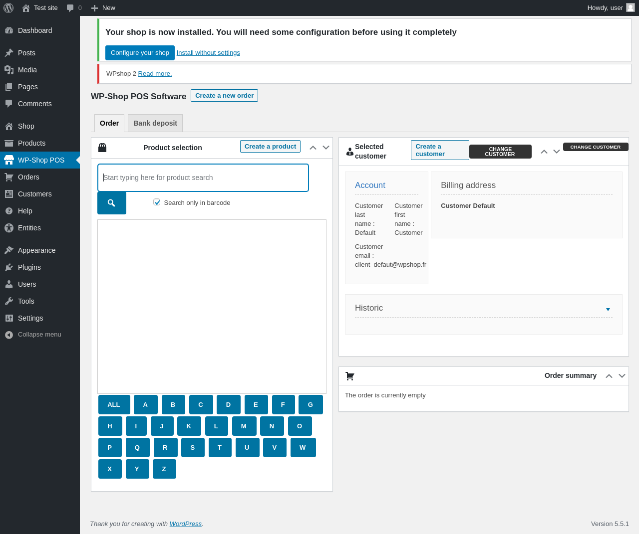Click the Settings sliders icon
Screen dimensions: 639x534
[x=9, y=318]
